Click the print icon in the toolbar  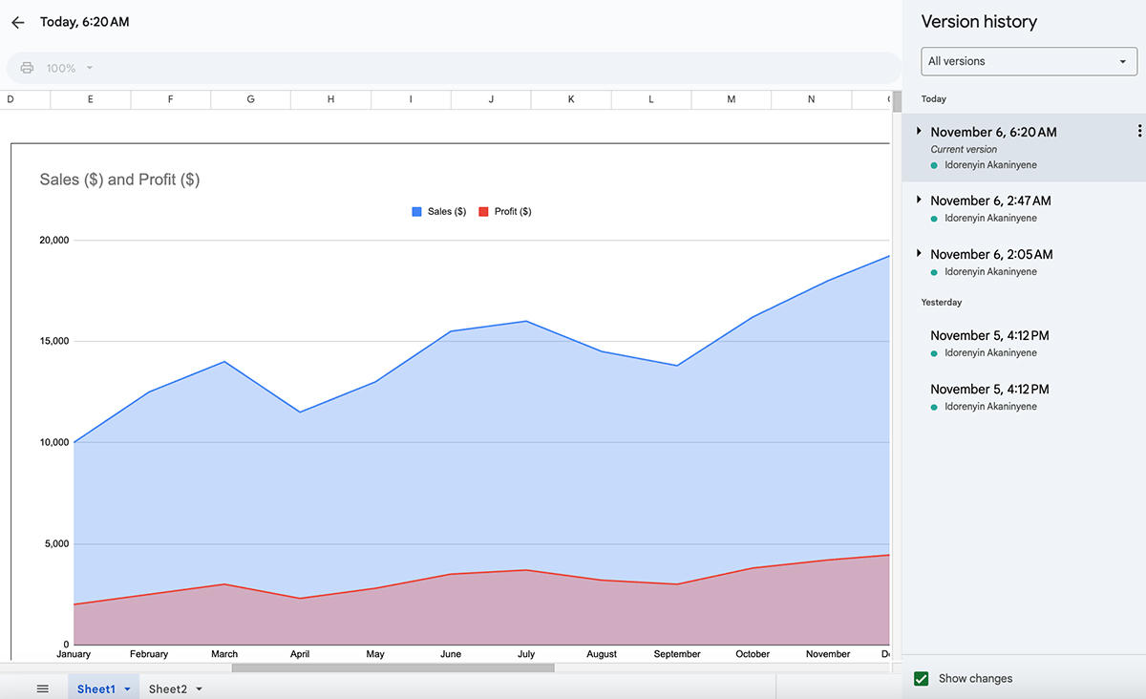point(27,68)
